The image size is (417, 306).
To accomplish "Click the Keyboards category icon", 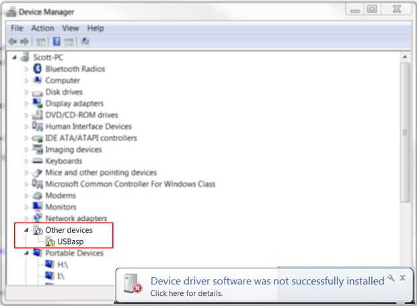I will point(37,161).
